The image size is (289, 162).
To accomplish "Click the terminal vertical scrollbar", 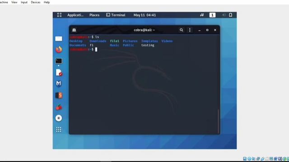I will tap(219, 121).
